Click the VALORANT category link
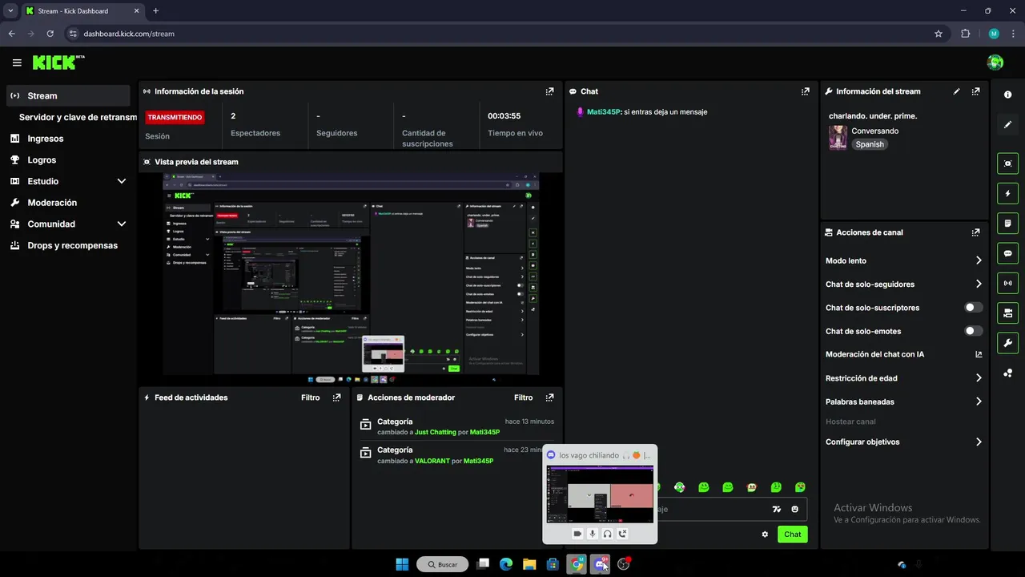The height and width of the screenshot is (577, 1025). click(432, 461)
